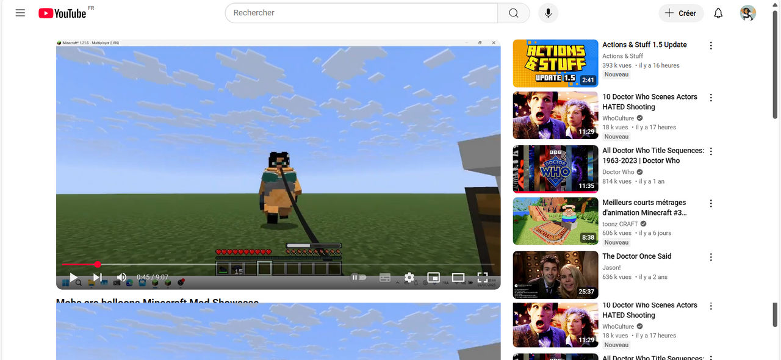Click the page scrollbar up arrow

(776, 5)
